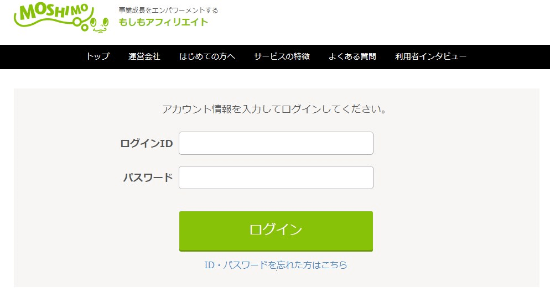550x292 pixels.
Task: Click the green ログイン button
Action: coord(276,231)
